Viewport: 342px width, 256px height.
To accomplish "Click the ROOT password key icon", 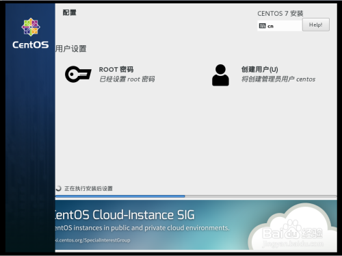I will click(78, 75).
